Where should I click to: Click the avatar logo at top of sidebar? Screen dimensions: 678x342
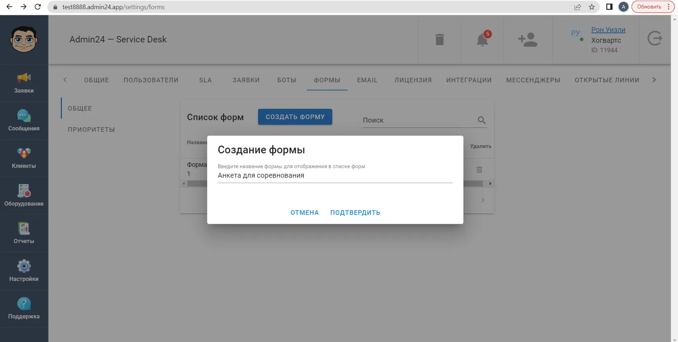pyautogui.click(x=24, y=39)
